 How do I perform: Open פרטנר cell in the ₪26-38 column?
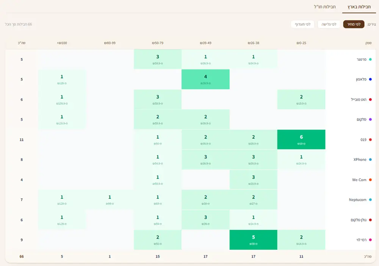tap(253, 59)
